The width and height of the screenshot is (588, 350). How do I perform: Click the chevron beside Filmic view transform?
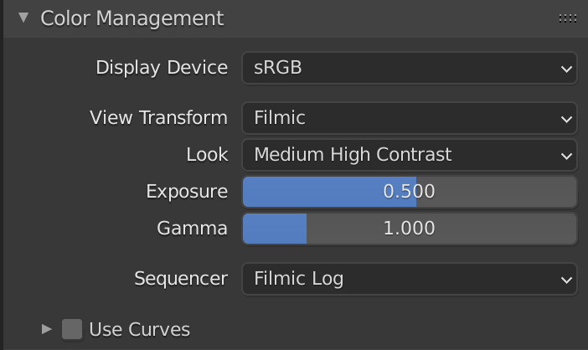point(566,119)
